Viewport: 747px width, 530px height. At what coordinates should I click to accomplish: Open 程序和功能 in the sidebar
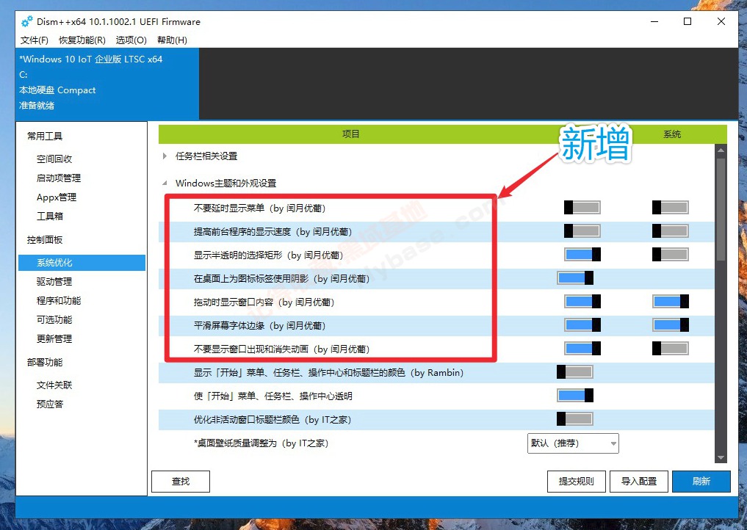pos(59,300)
